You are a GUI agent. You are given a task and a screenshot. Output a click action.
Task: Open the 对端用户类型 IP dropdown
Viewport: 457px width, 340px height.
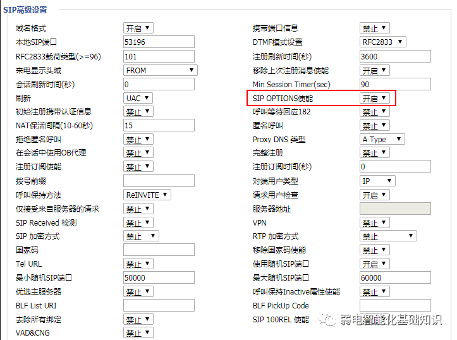pyautogui.click(x=377, y=181)
